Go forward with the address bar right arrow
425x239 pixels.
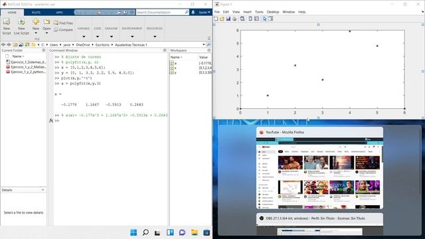(9, 44)
